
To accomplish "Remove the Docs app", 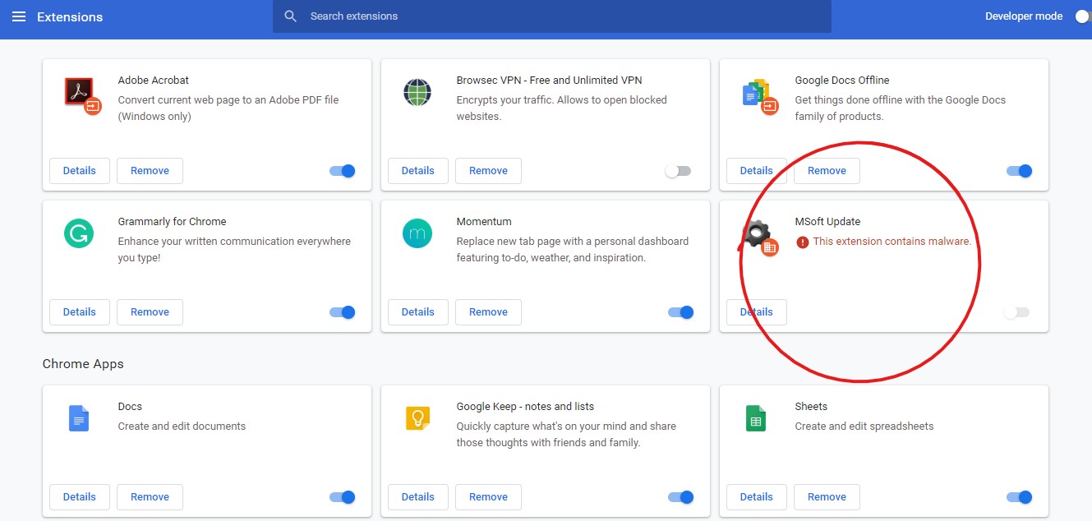I will 150,497.
